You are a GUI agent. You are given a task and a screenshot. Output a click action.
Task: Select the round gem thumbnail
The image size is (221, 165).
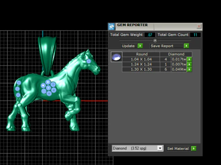(x=116, y=57)
